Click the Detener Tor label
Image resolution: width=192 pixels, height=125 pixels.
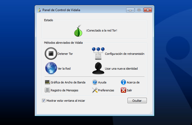point(65,54)
